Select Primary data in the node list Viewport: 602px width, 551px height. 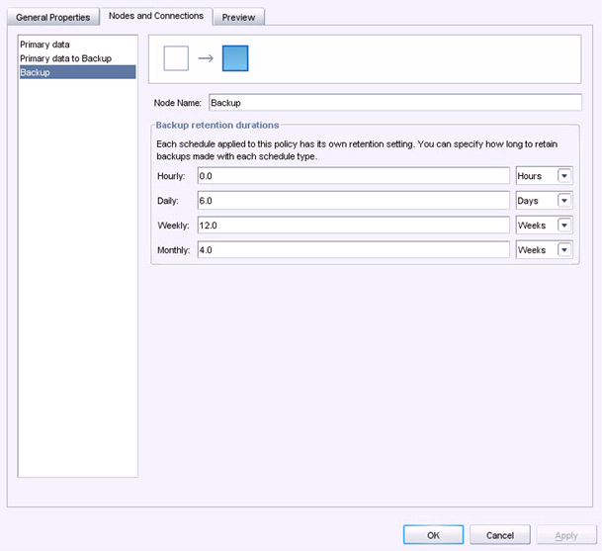point(45,45)
